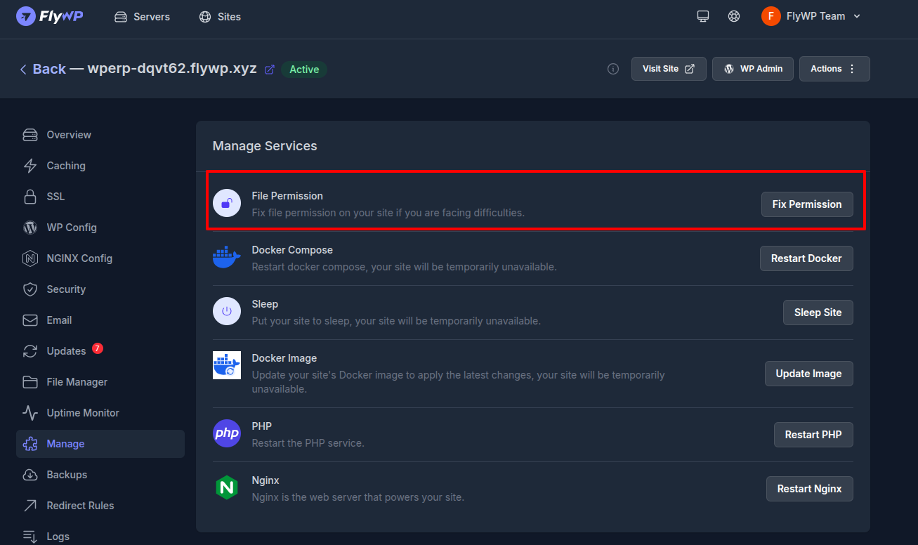
Task: Click the Restart Docker button
Action: (806, 258)
